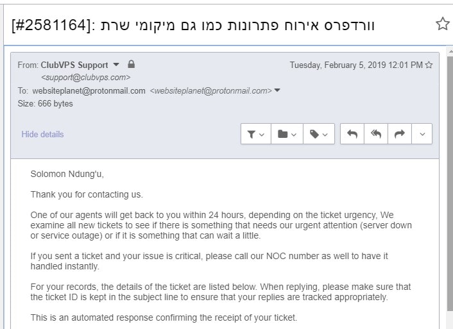Expand ClubVPS Support sender dropdown arrow
This screenshot has height=329, width=453.
116,64
